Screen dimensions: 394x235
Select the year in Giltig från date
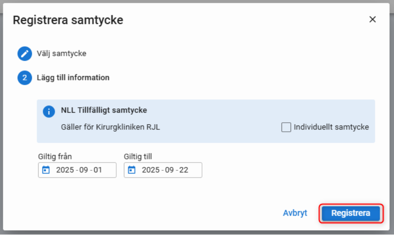[x=64, y=170]
